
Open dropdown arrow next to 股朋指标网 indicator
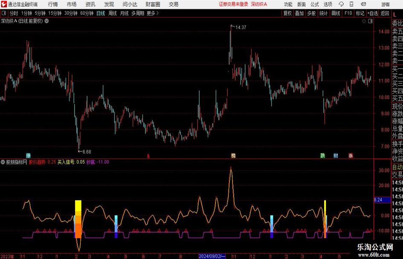[x=3, y=162]
